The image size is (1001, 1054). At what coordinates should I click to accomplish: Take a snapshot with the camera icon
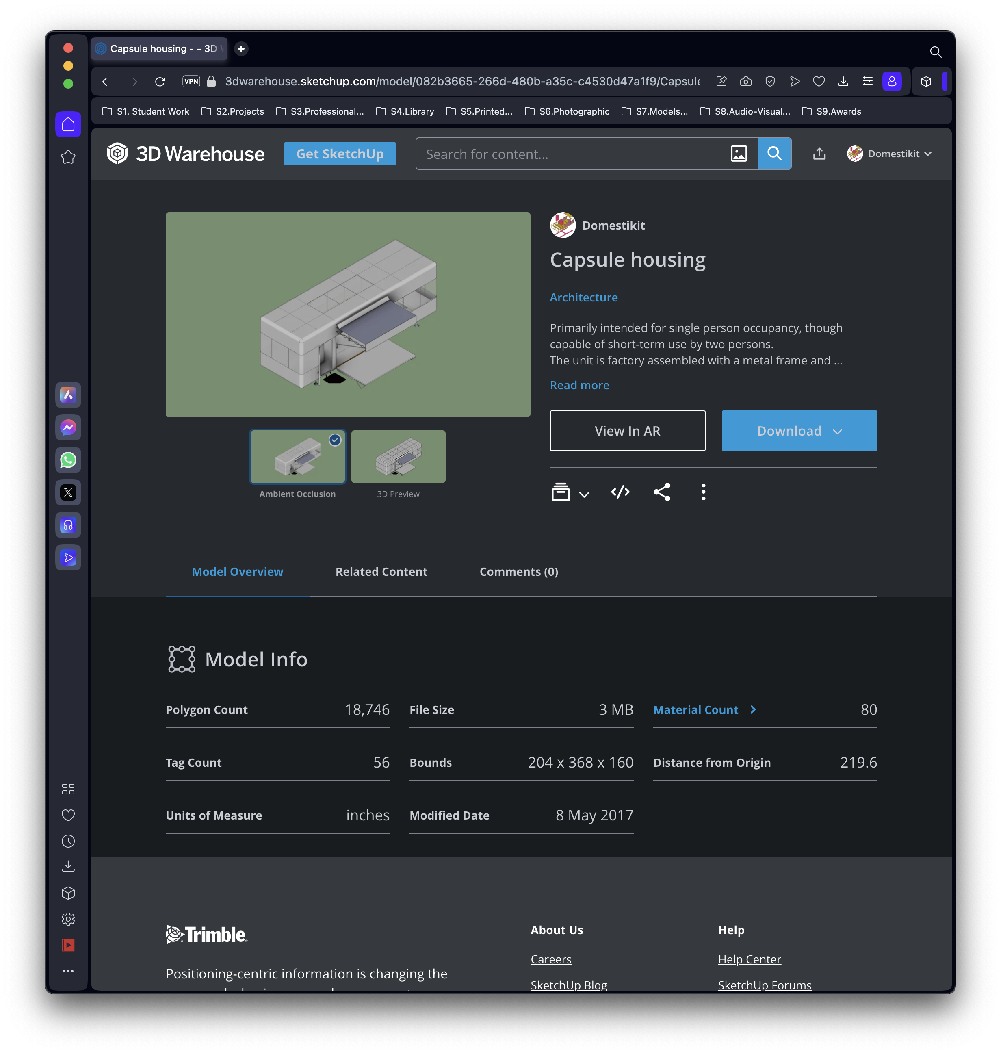point(746,81)
